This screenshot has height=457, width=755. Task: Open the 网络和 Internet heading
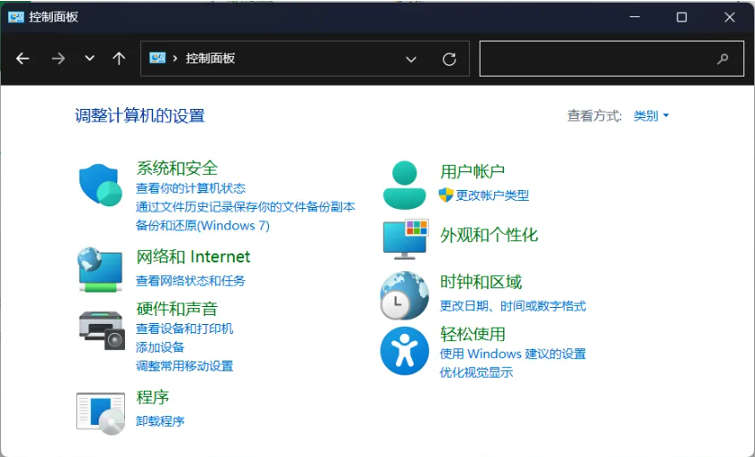click(193, 256)
